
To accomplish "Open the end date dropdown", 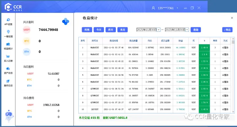I will (x=187, y=30).
